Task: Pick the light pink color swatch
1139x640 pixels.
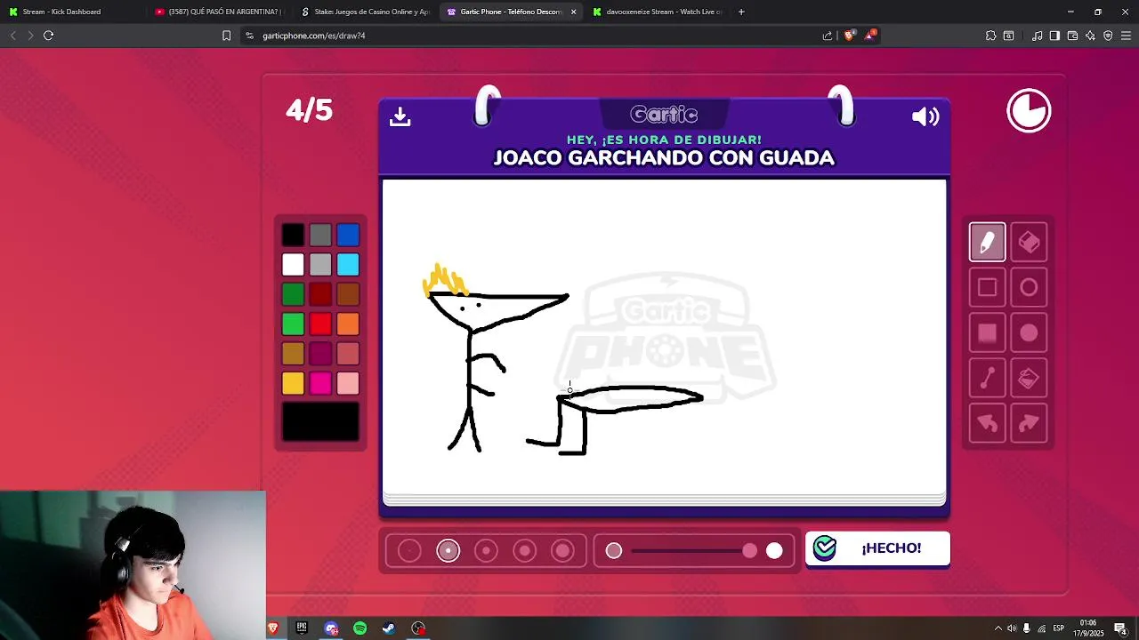Action: click(348, 383)
